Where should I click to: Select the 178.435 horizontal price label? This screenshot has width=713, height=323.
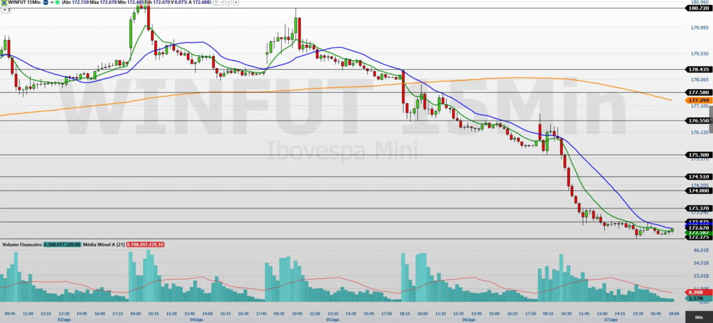(x=699, y=69)
